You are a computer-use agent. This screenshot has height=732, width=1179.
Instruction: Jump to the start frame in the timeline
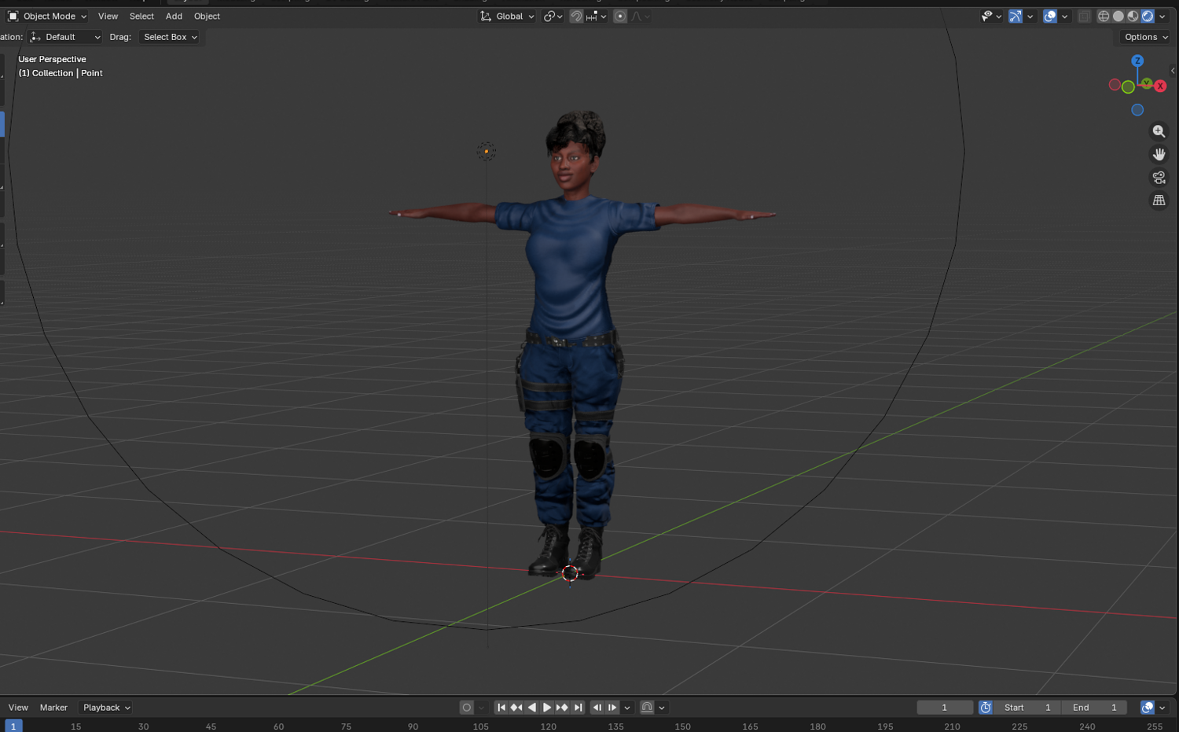(501, 708)
